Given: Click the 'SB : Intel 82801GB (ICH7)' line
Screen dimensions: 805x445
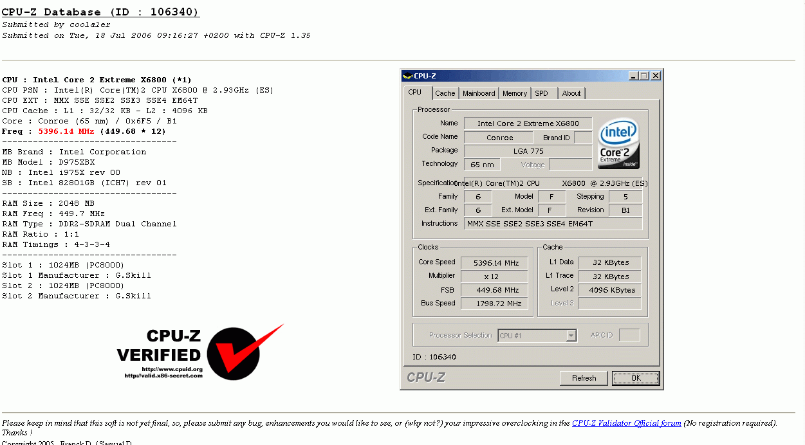Looking at the screenshot, I should pos(84,183).
